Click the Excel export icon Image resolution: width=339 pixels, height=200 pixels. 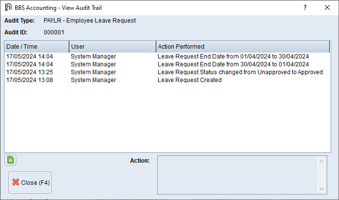click(x=10, y=159)
